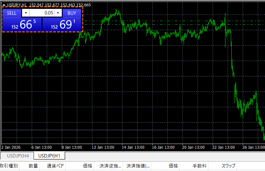Decrease lot volume with down arrow
The width and height of the screenshot is (265, 171).
26,13
